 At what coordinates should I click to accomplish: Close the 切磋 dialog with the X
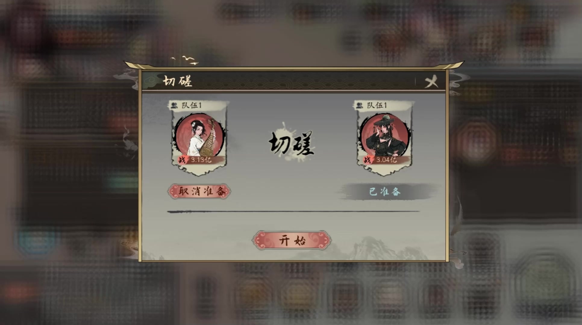(x=431, y=82)
